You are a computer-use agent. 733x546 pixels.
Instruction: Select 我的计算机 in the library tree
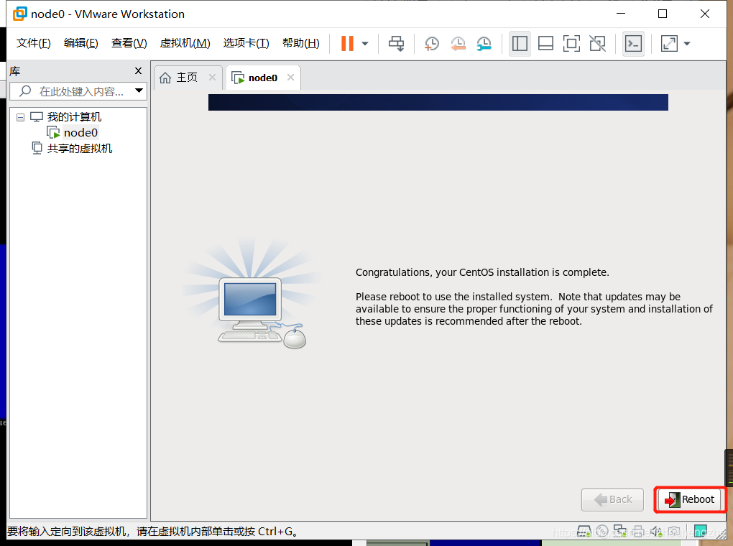74,117
